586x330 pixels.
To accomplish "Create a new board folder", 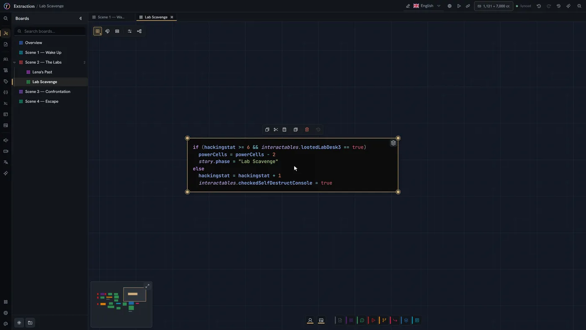I will pos(30,323).
